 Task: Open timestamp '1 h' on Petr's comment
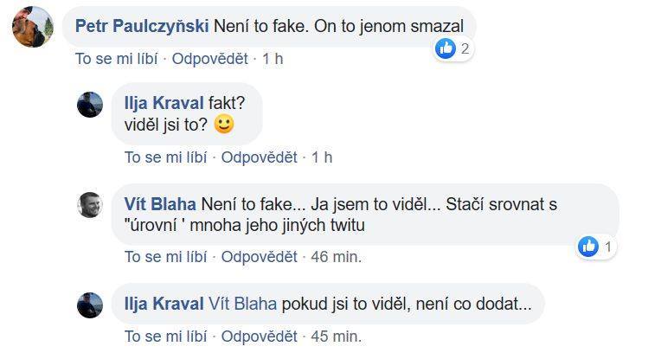point(273,59)
